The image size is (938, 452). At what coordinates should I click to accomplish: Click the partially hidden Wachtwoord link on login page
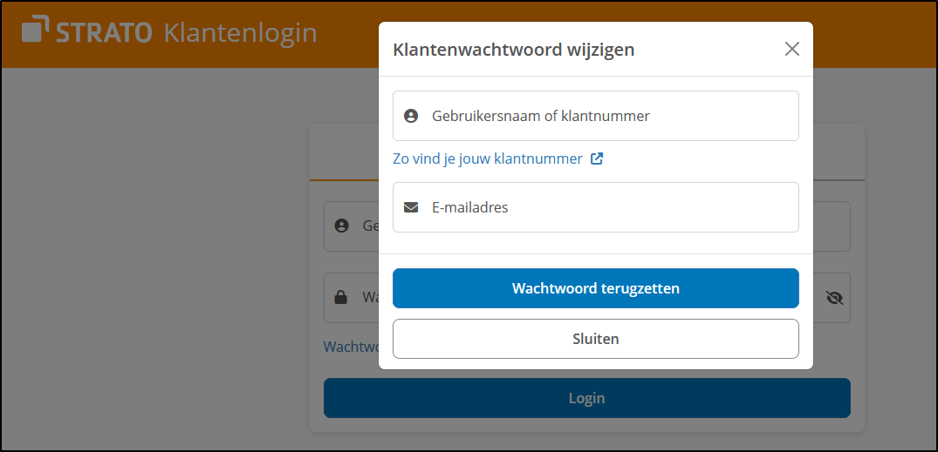click(x=351, y=347)
